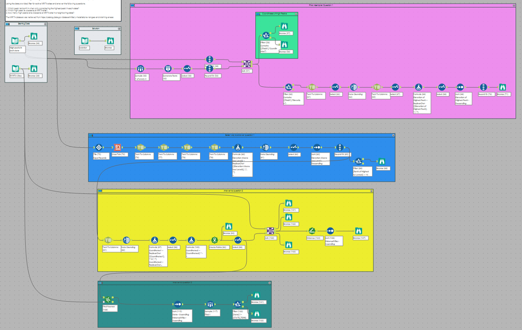Select the Filter (56) tool in green container
This screenshot has height=330, width=522.
265,36
